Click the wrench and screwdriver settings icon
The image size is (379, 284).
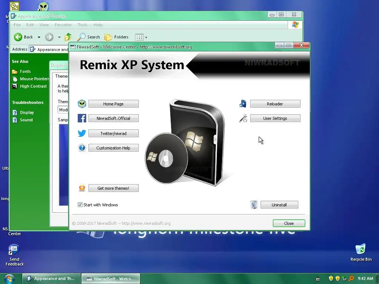[x=243, y=118]
